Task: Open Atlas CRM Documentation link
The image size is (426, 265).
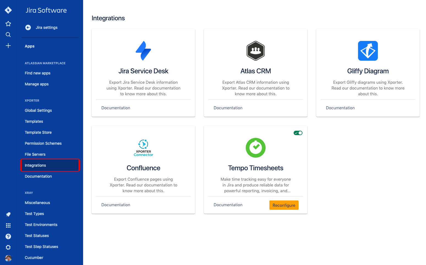Action: [228, 108]
